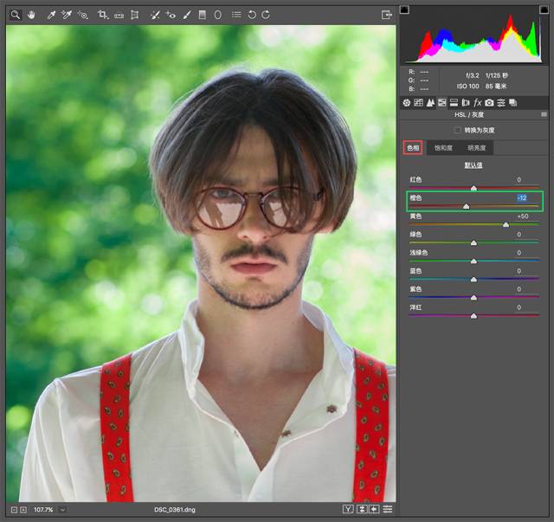Click the 红色 value field
This screenshot has height=522, width=554.
(519, 179)
